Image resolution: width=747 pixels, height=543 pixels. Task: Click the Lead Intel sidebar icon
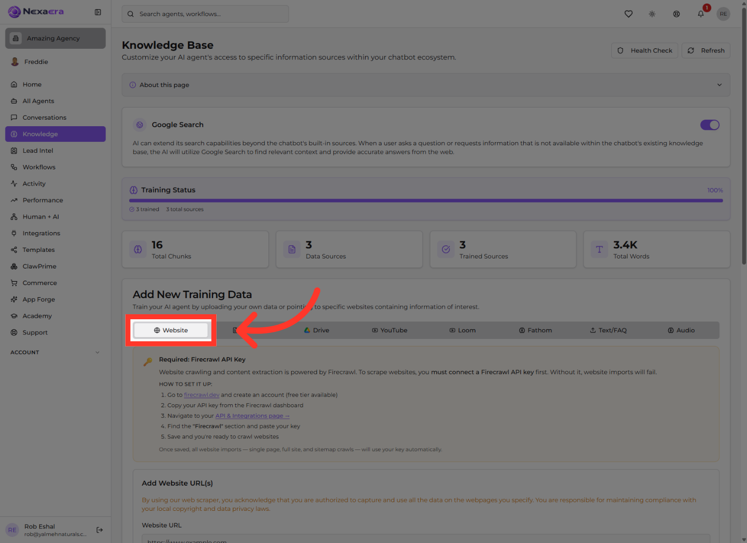coord(14,151)
